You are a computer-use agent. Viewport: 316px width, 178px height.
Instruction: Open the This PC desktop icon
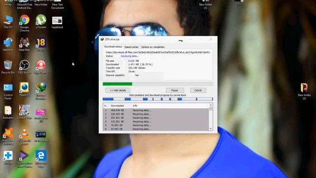click(x=8, y=22)
